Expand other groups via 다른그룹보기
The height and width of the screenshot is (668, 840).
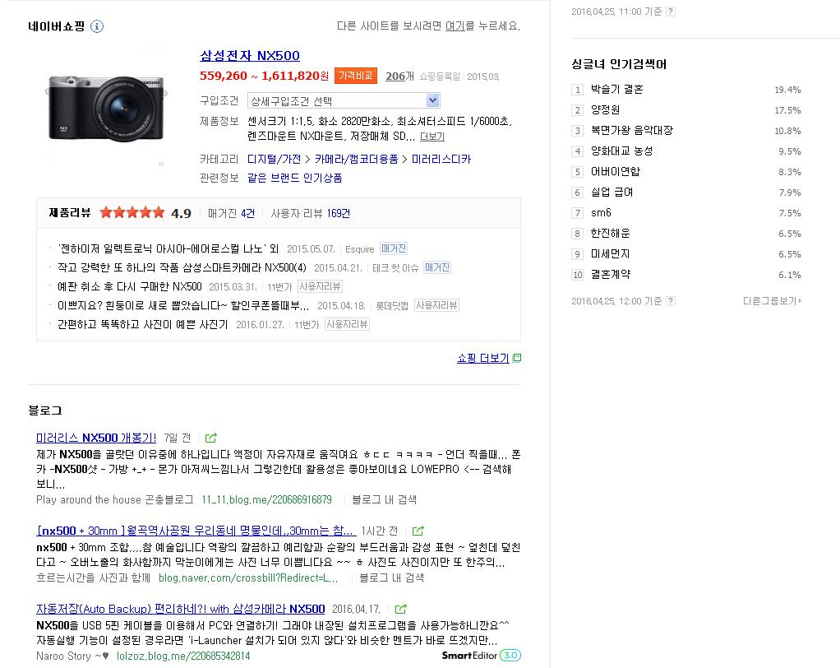click(771, 301)
